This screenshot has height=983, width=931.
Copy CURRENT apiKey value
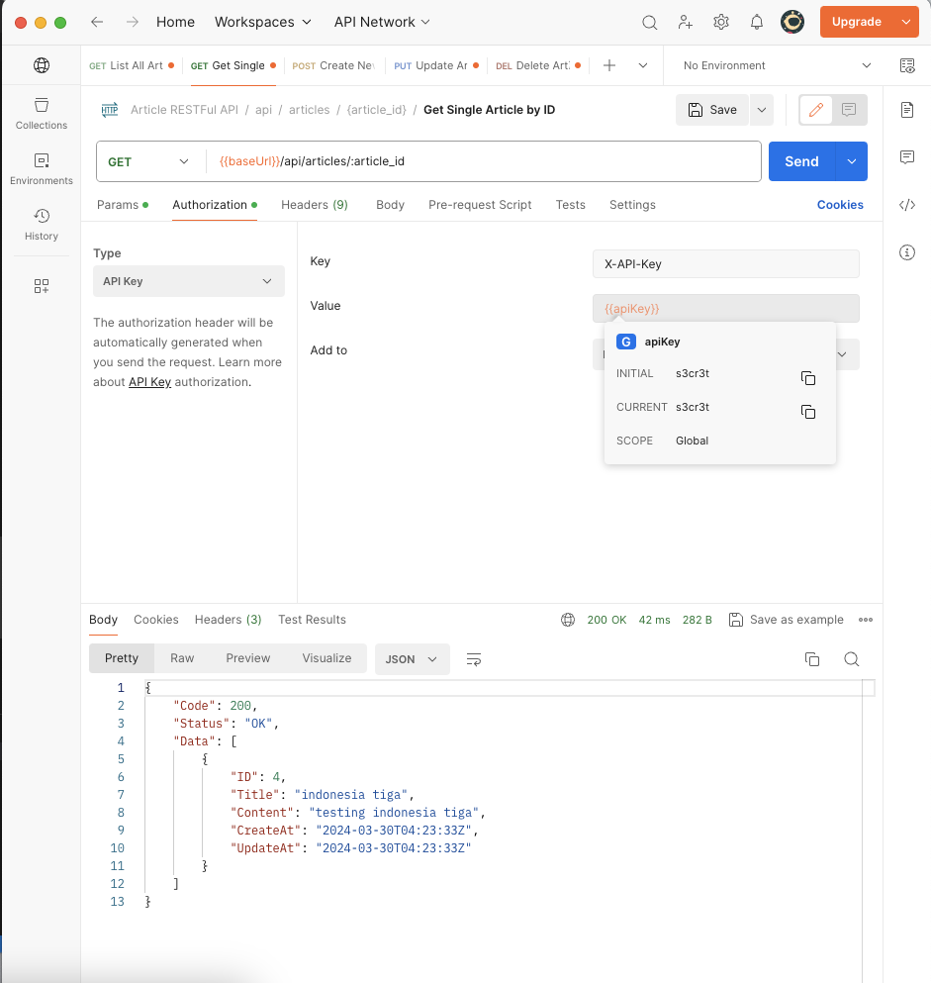point(808,412)
